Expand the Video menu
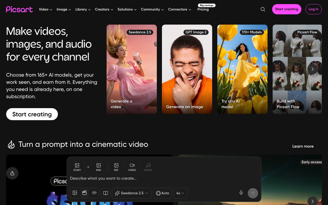328x205 pixels. tap(46, 9)
